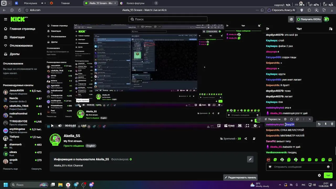Open rodinafromthai recommended channel

pyautogui.click(x=22, y=115)
